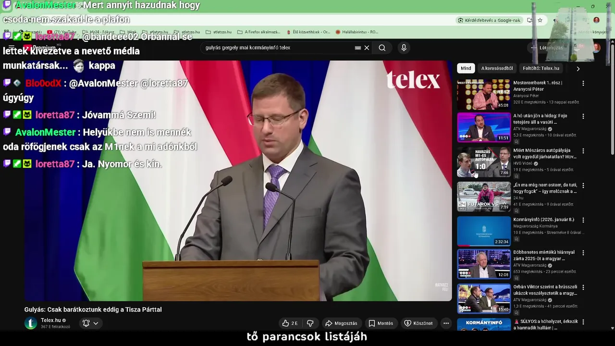Open the Telex.hu channel avatar

31,323
